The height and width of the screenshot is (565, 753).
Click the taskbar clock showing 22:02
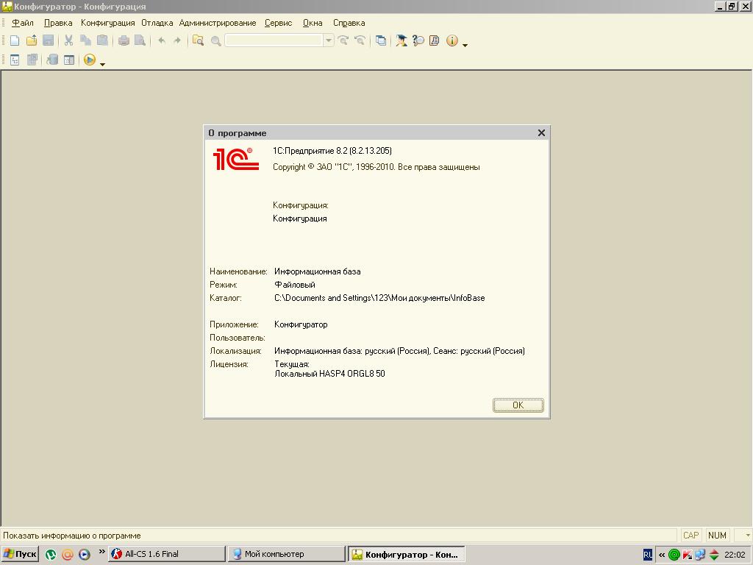point(735,555)
